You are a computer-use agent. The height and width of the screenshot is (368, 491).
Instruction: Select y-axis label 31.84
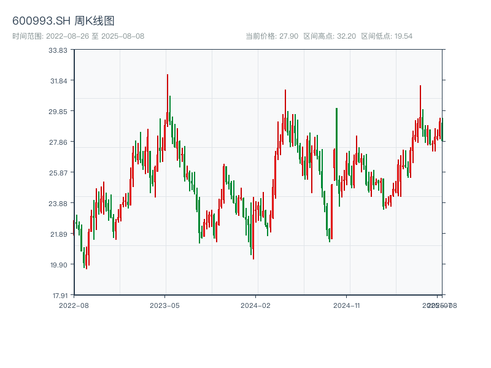coord(59,81)
